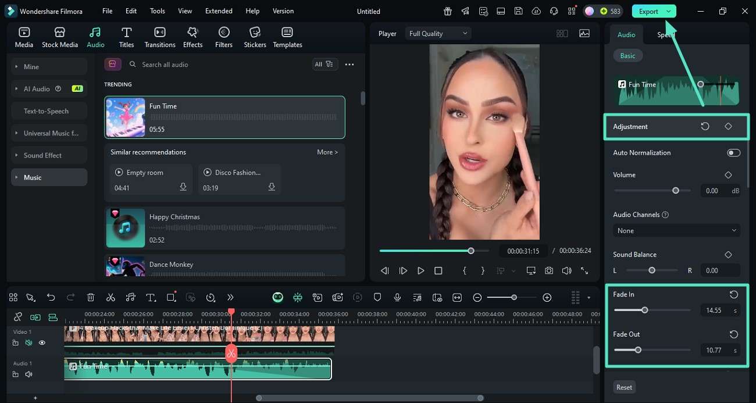Expand the Mine category

(49, 67)
